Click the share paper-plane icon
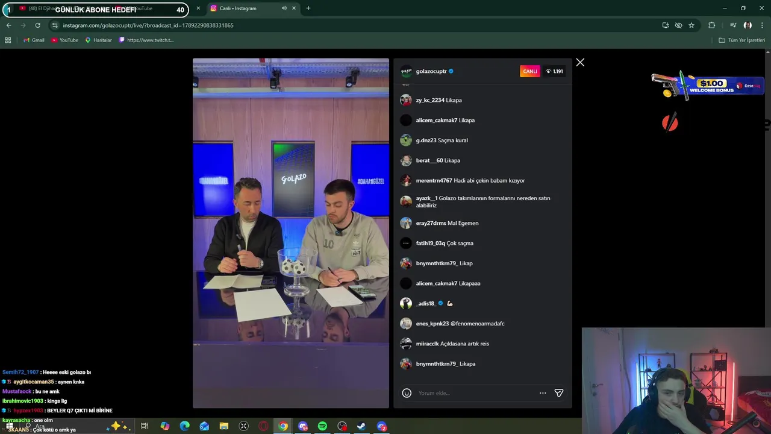771x434 pixels. click(x=559, y=393)
